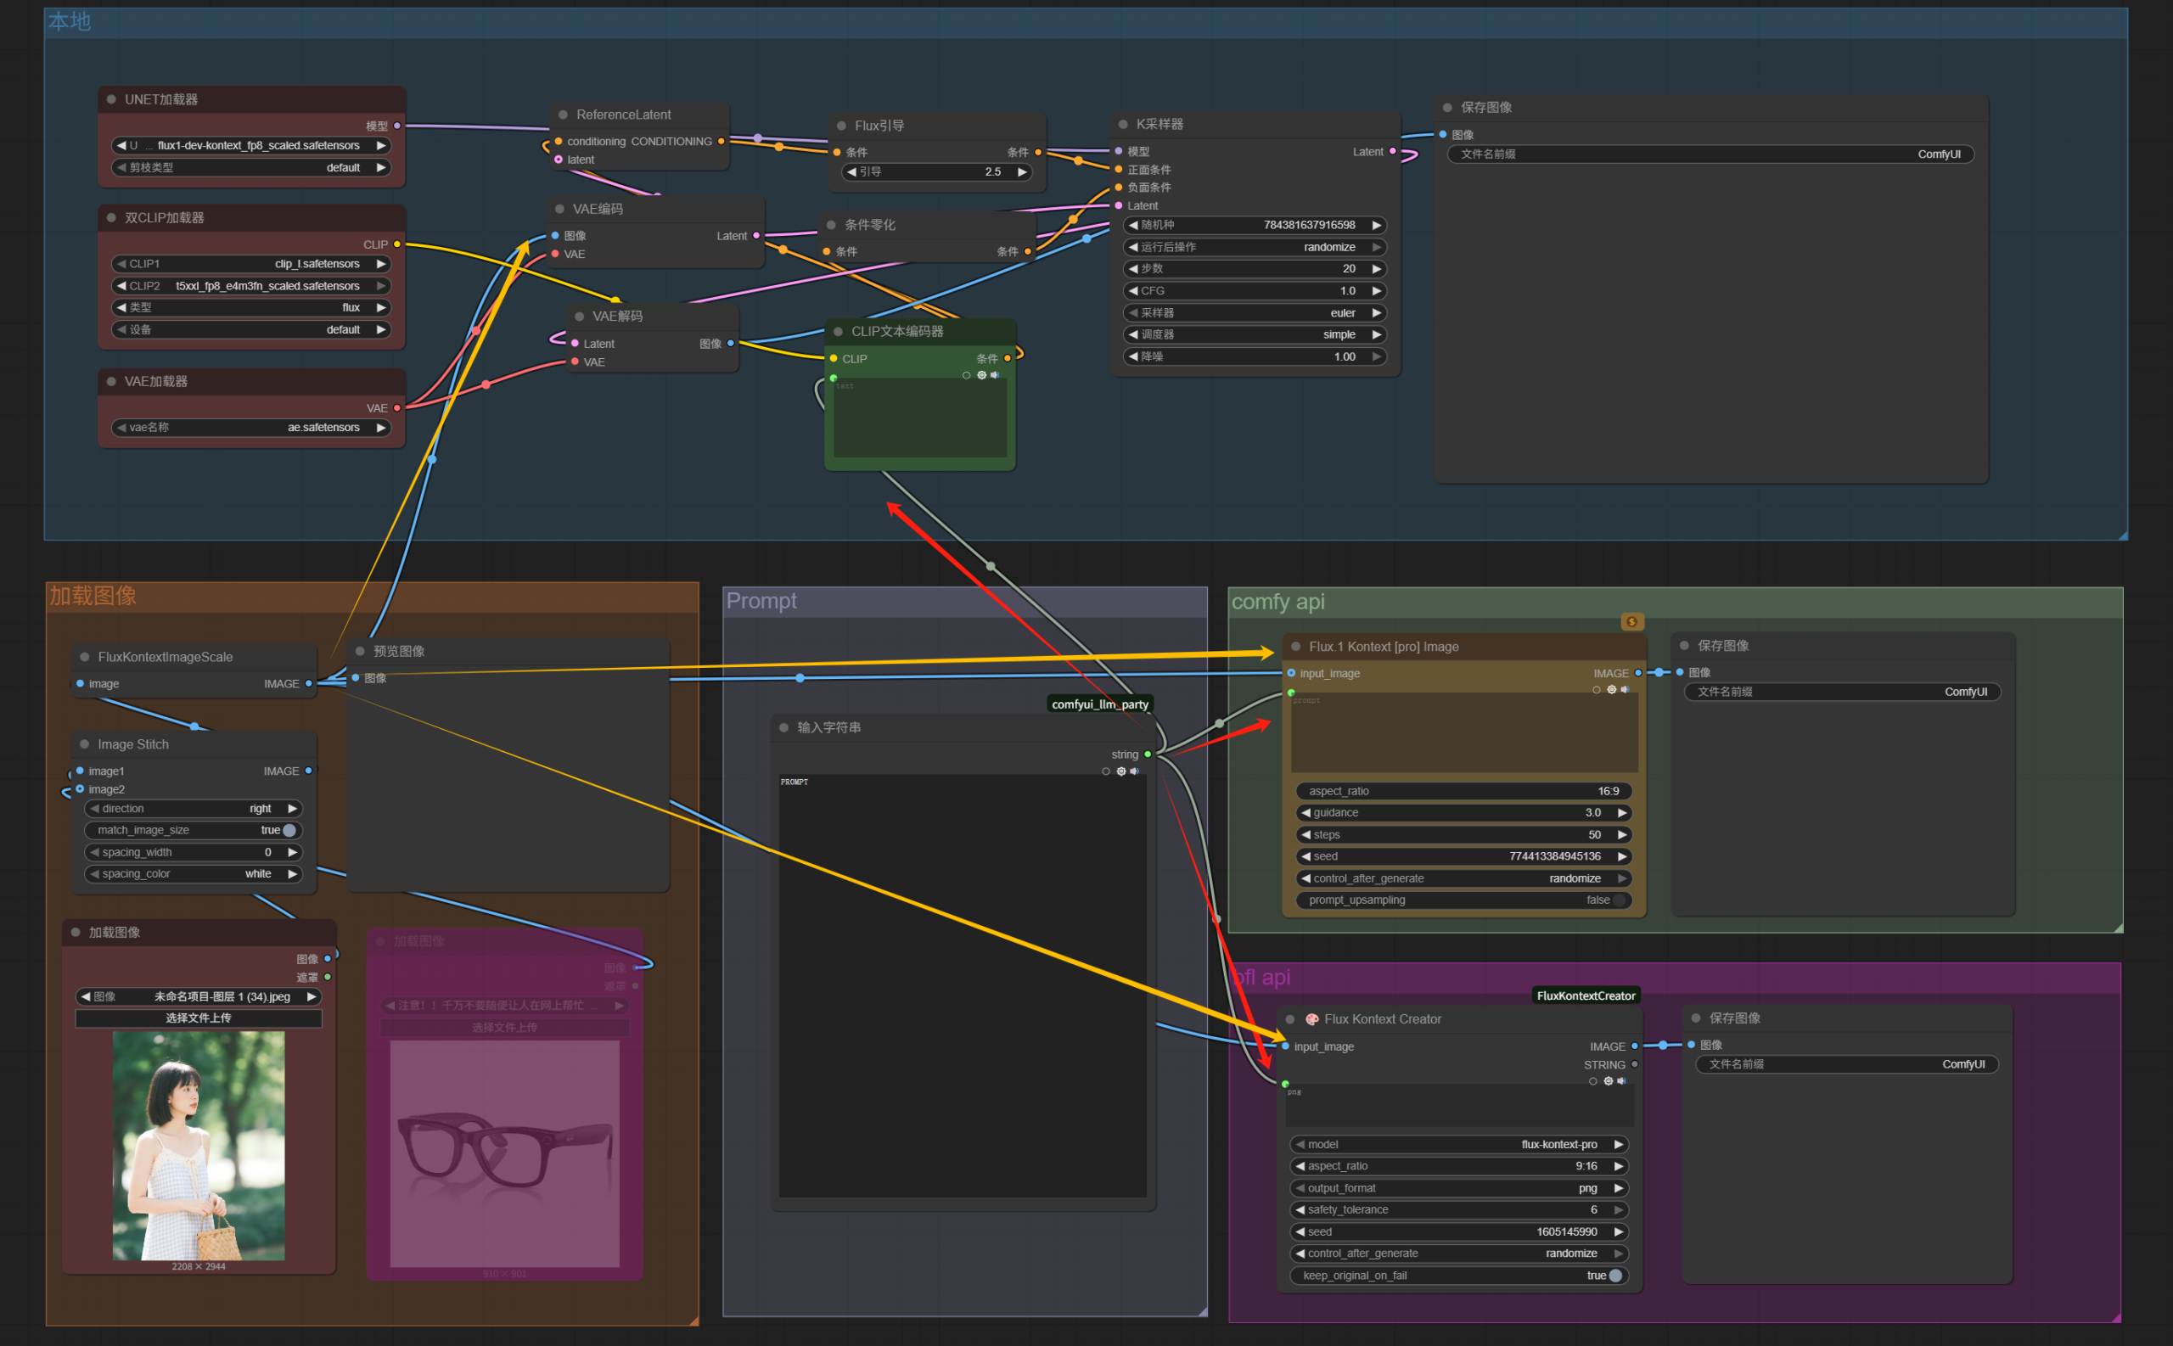Click the 引导 2.5 guidance value slider
2173x1346 pixels.
[935, 171]
